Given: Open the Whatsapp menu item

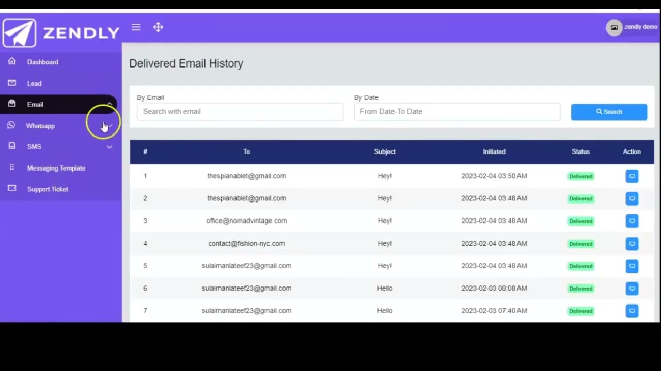Looking at the screenshot, I should (40, 126).
